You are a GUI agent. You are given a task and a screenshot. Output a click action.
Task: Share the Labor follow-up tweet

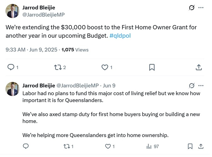(x=201, y=146)
